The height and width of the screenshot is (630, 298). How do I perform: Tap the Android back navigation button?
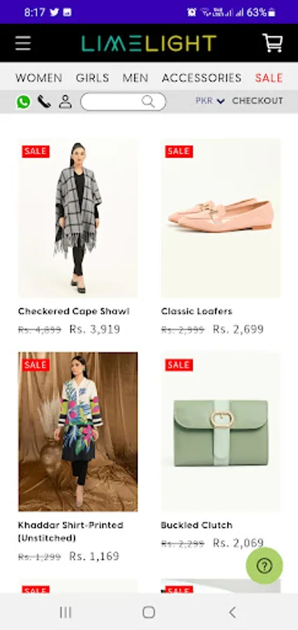pyautogui.click(x=232, y=612)
